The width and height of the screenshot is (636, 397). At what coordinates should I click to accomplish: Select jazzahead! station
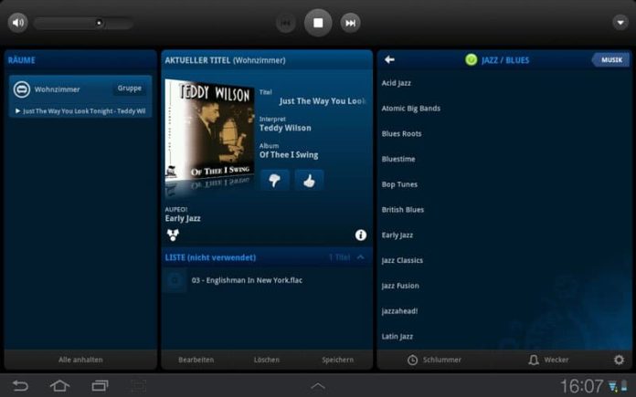[504, 311]
